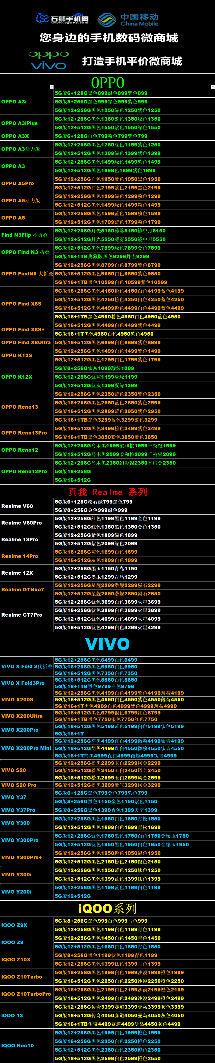Image resolution: width=215 pixels, height=1063 pixels.
Task: Select the OPPO Reno12Pro model cell
Action: coord(27,471)
